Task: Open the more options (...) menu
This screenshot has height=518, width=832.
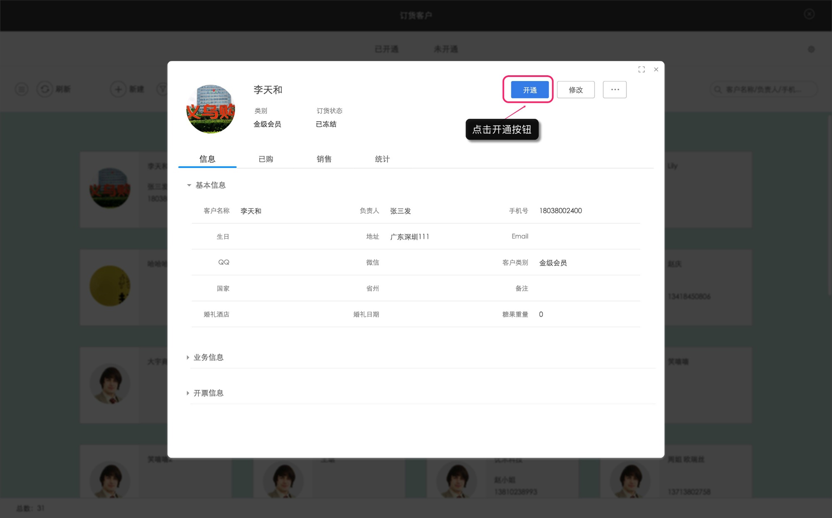Action: click(x=615, y=89)
